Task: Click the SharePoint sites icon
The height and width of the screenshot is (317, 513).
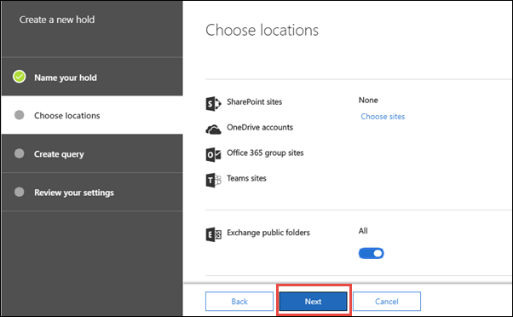Action: pyautogui.click(x=213, y=104)
